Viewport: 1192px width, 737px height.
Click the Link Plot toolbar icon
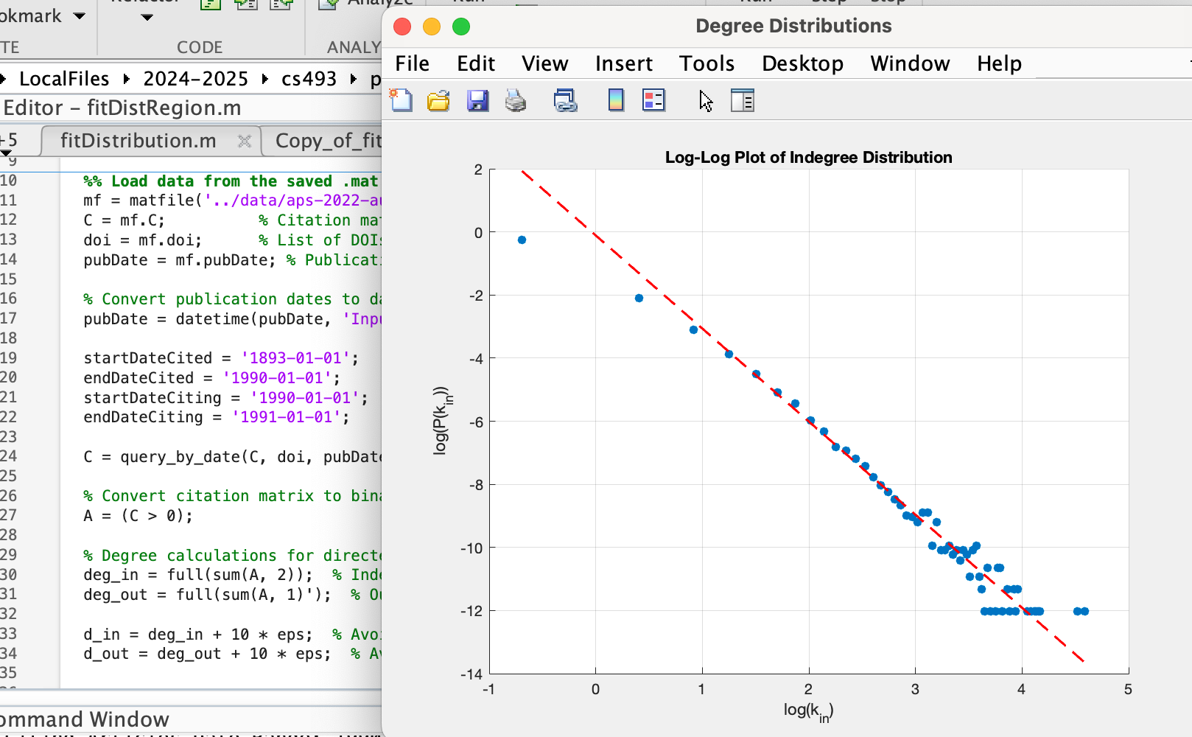point(566,100)
